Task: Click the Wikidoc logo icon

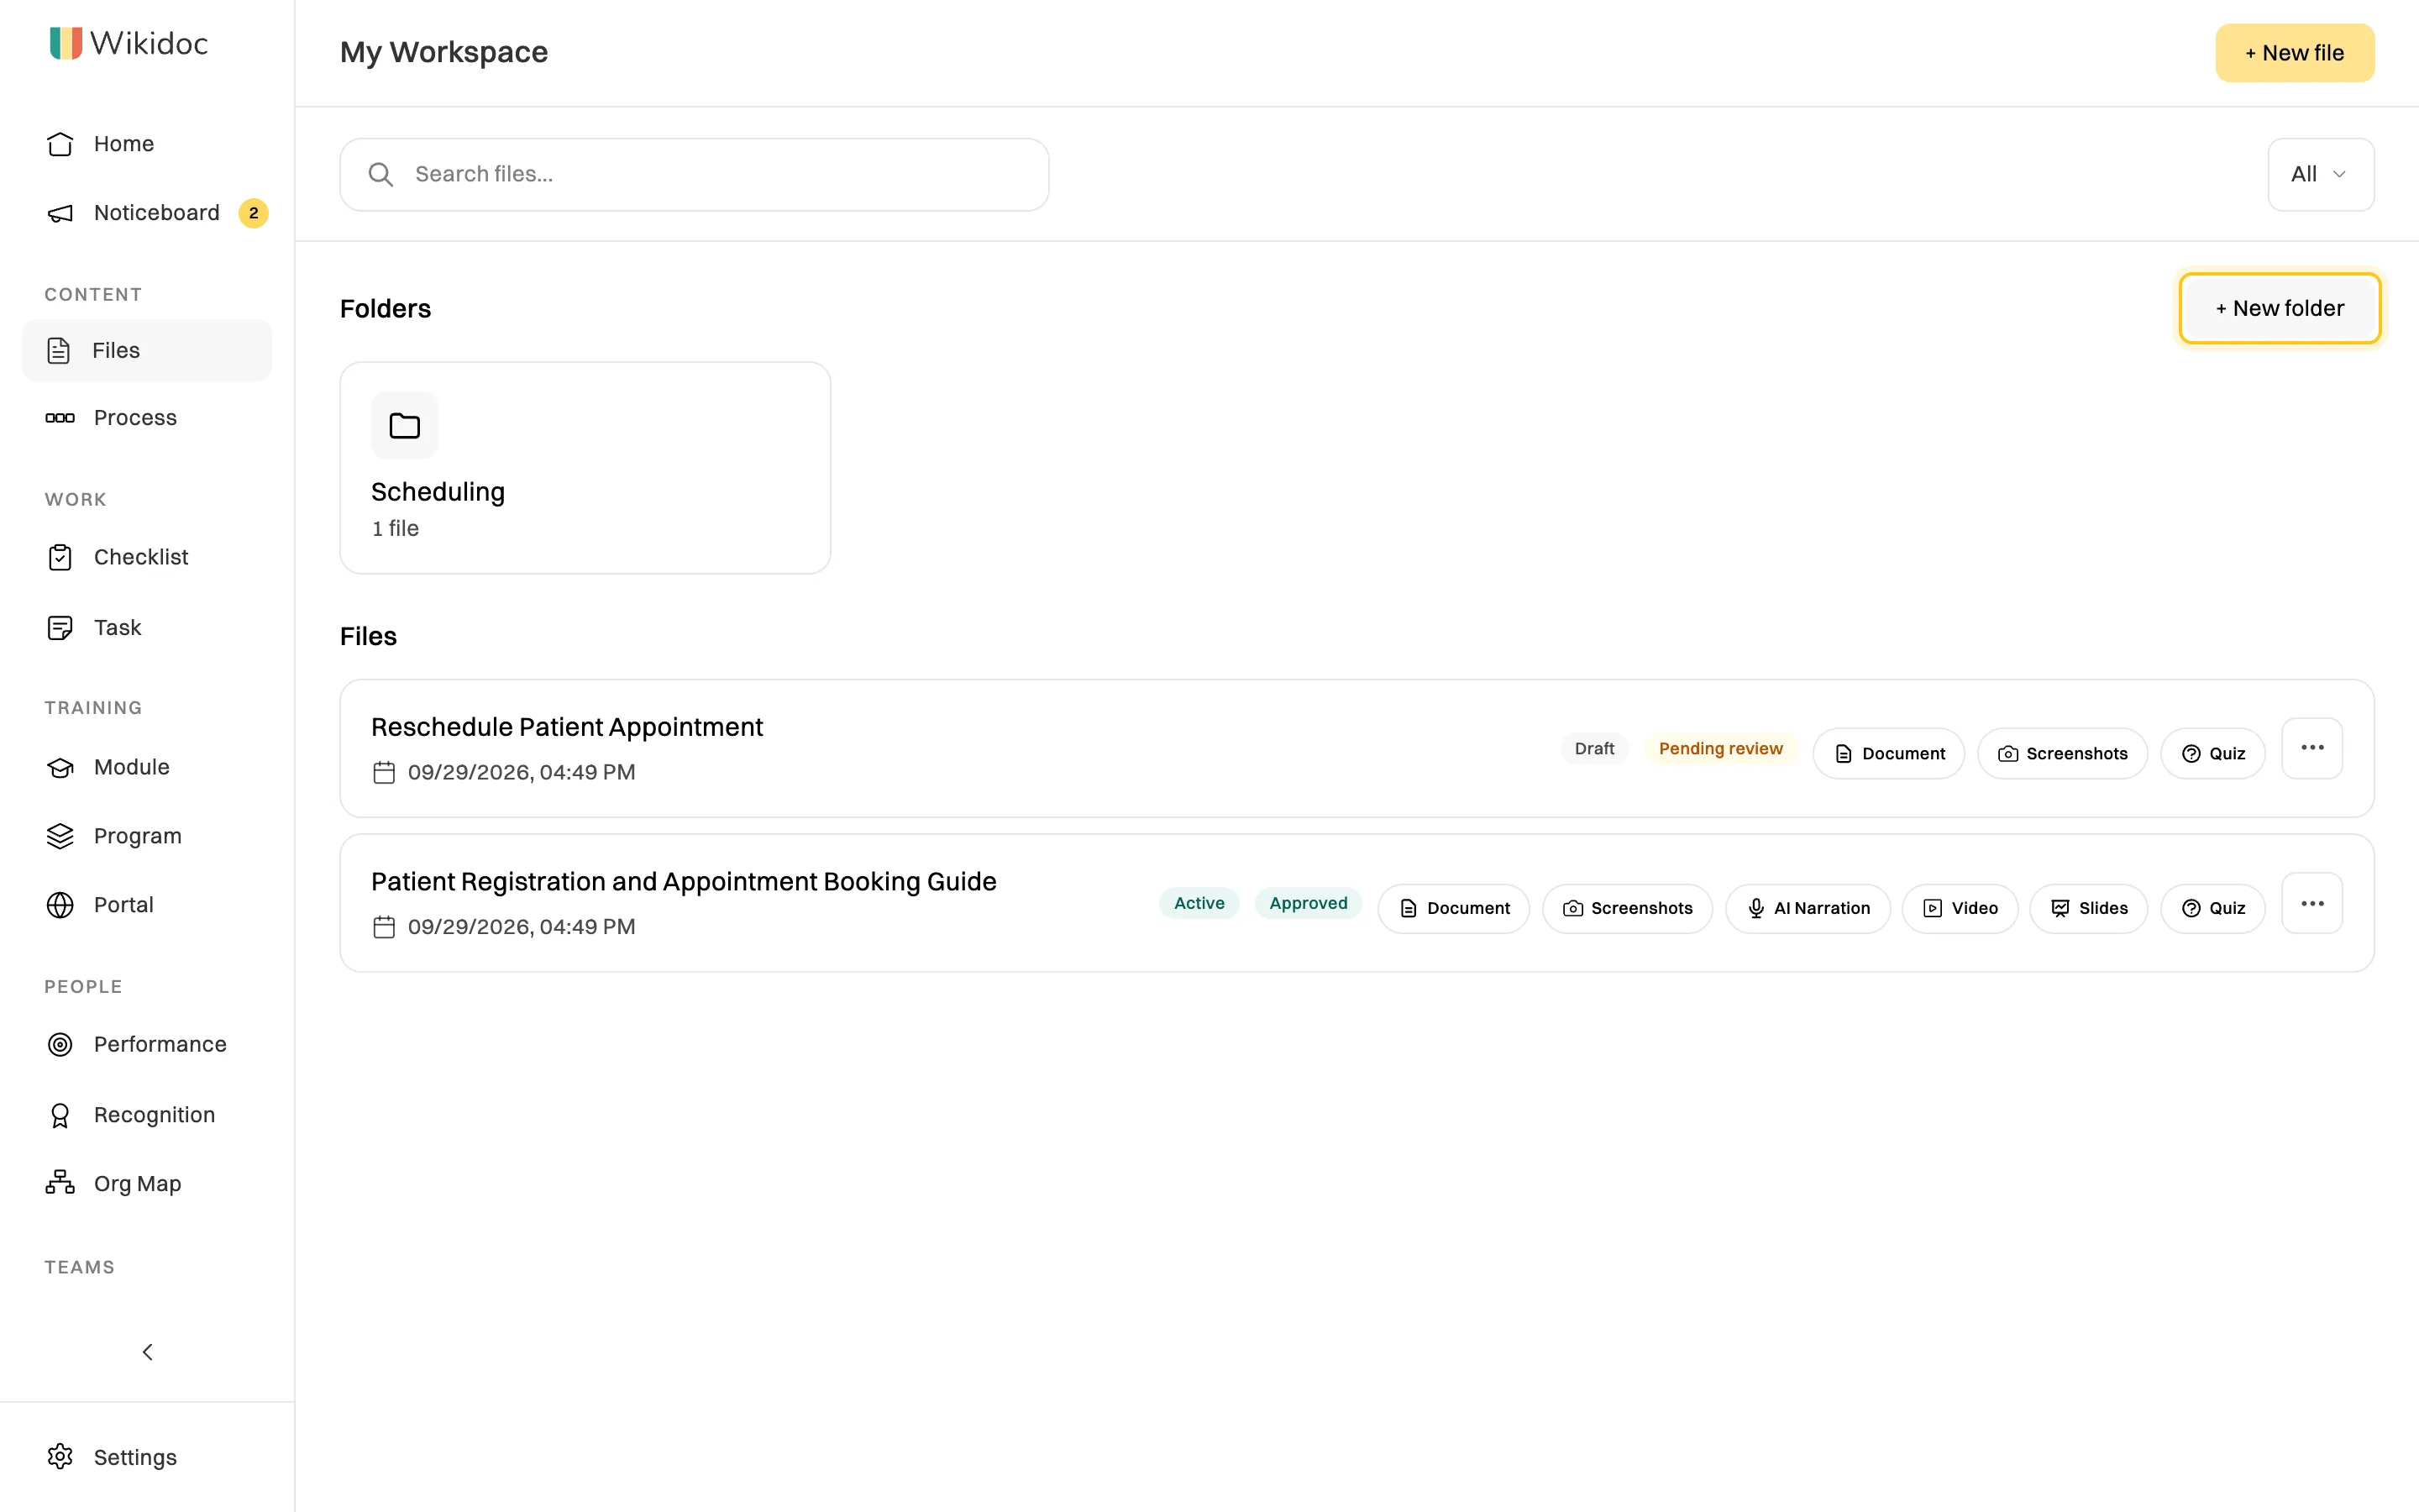Action: 66,43
